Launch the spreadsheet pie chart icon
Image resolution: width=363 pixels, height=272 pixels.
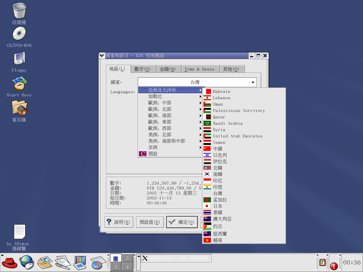coord(98,263)
